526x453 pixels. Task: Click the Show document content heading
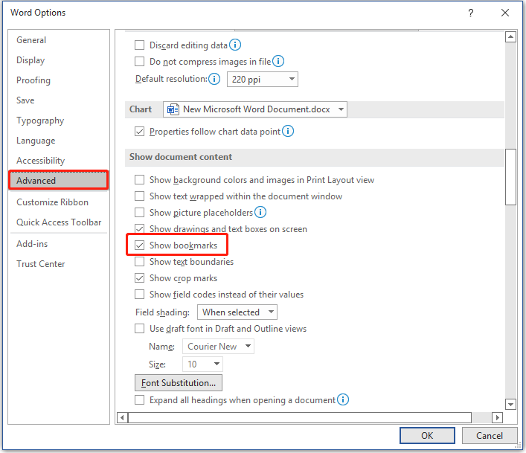point(181,157)
